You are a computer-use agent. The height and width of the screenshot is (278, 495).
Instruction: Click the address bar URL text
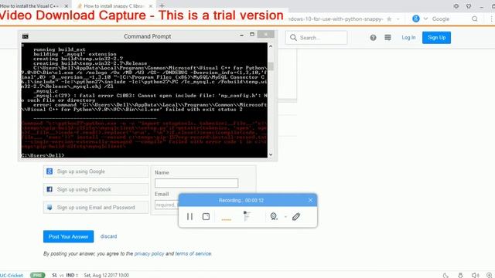[x=336, y=19]
